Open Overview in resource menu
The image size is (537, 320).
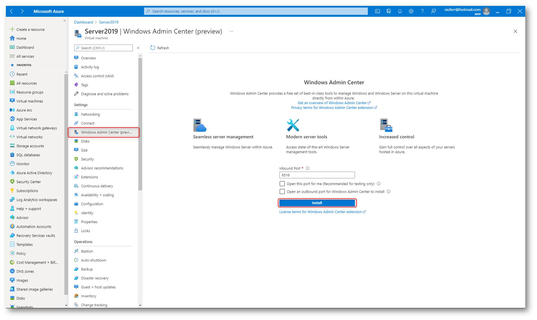click(88, 58)
